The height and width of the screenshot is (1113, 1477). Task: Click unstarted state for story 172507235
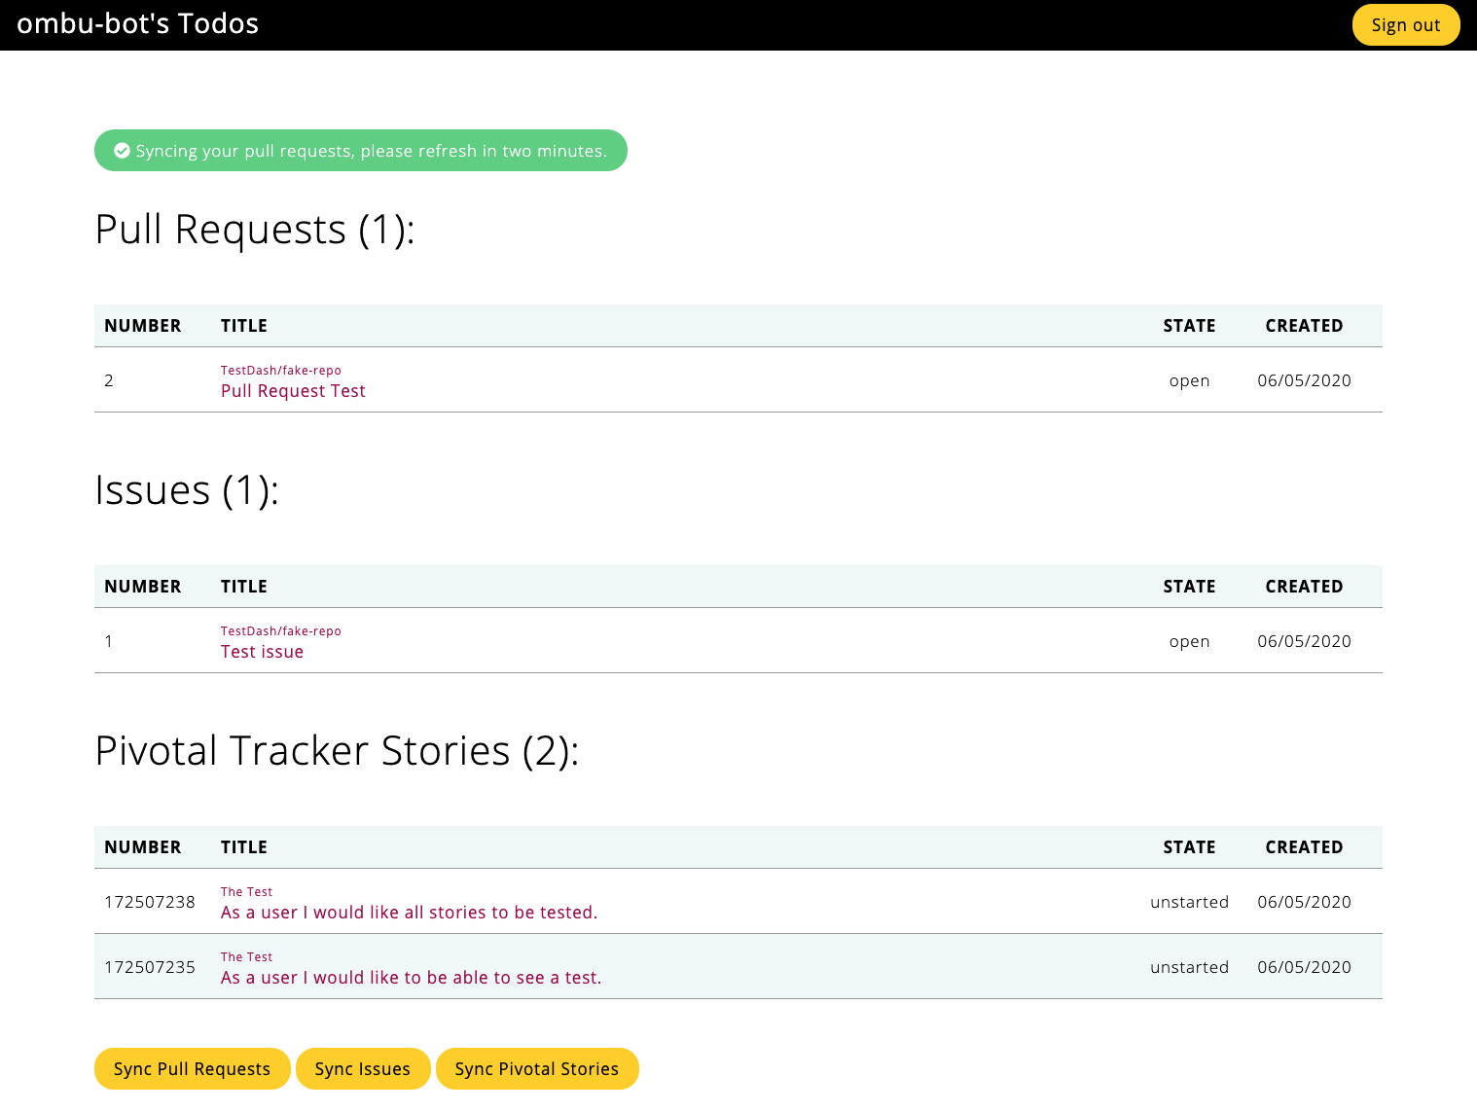click(1189, 967)
